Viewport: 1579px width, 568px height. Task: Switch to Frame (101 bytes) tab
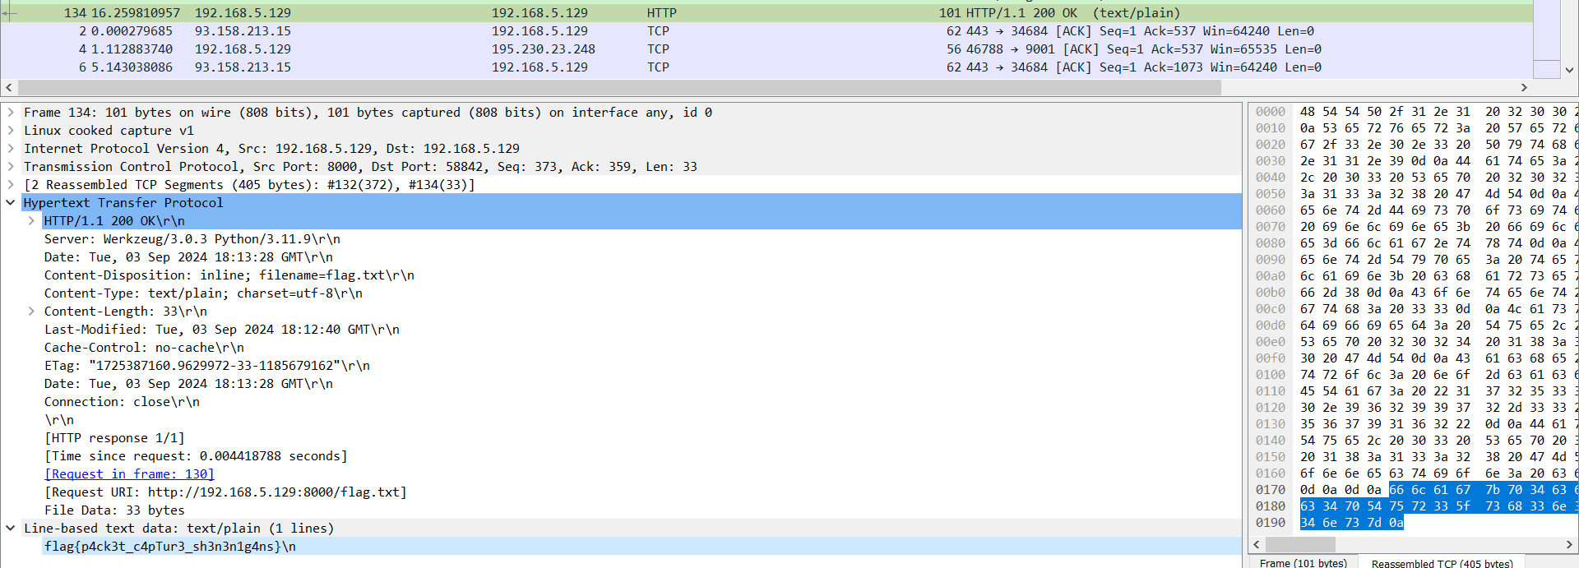click(1303, 563)
